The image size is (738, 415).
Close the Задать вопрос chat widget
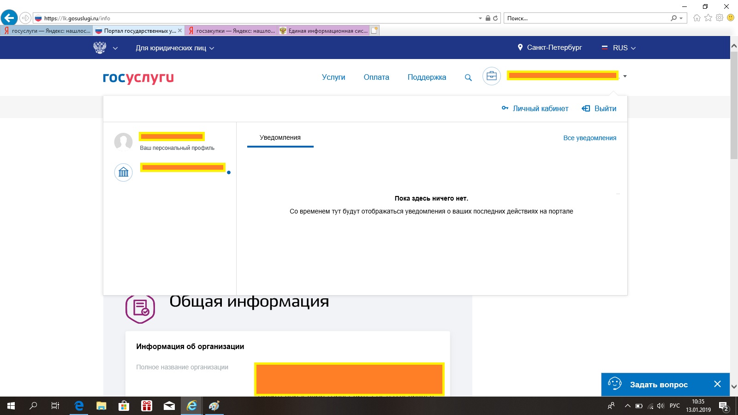point(717,384)
